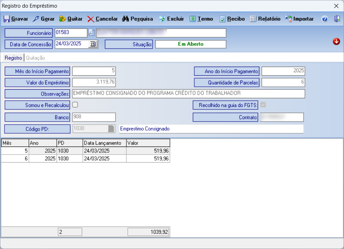Open Pesquisa with the binoculars icon

click(125, 19)
